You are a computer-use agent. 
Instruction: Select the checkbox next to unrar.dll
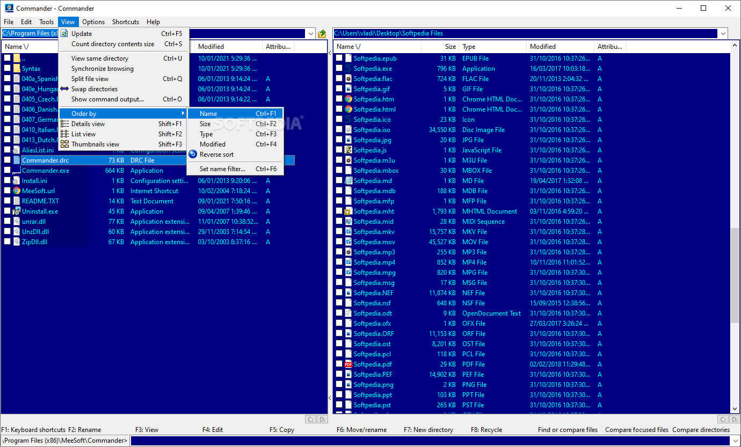click(7, 222)
